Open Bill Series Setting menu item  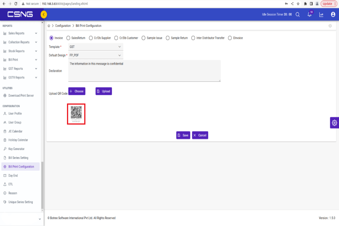(x=20, y=158)
